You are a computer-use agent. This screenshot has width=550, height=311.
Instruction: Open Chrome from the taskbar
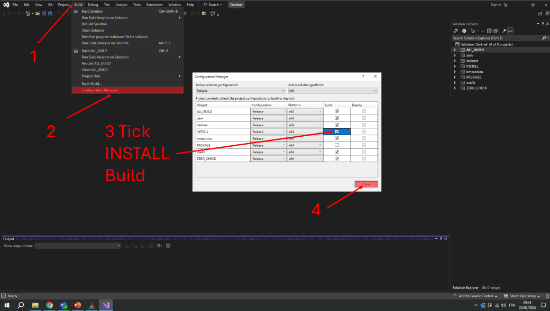(x=50, y=305)
